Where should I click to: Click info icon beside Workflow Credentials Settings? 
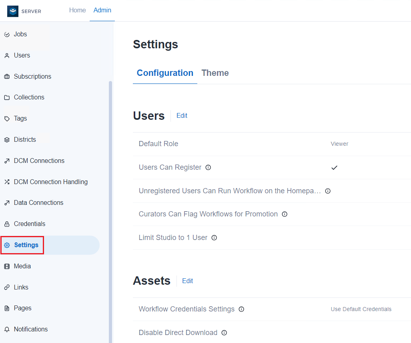coord(241,309)
